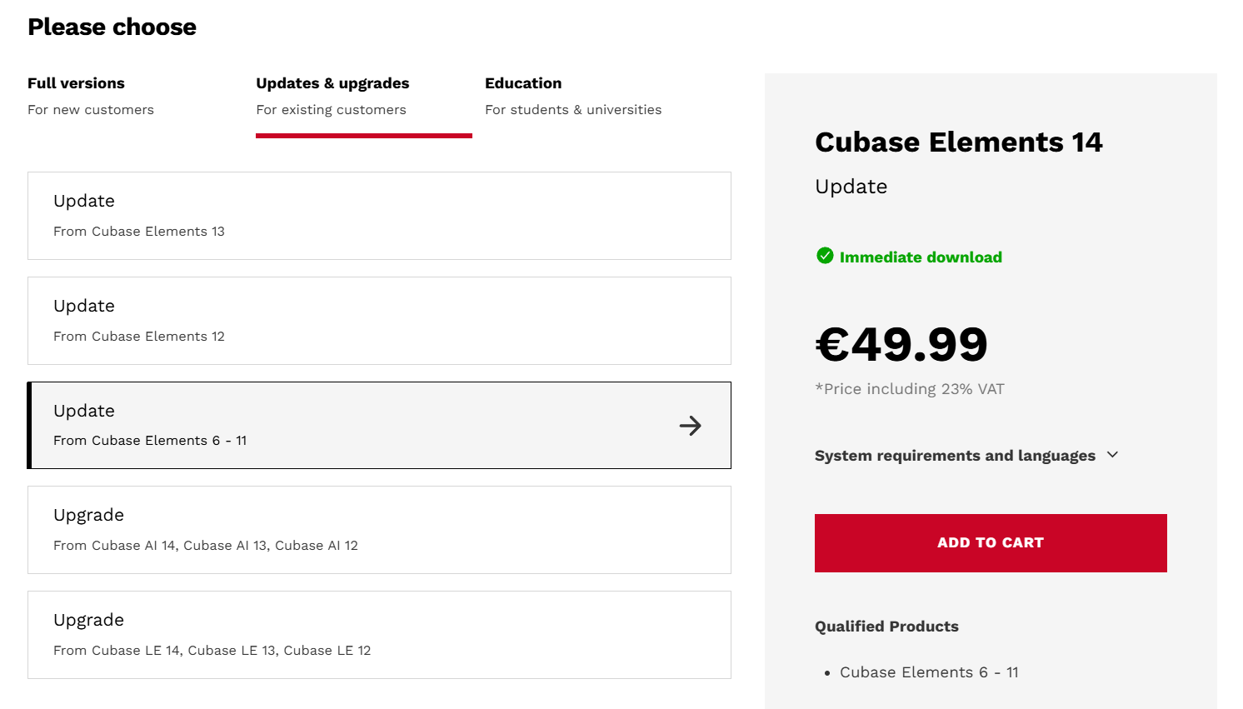Click the chevron next to System requirements
This screenshot has width=1243, height=709.
click(1112, 455)
